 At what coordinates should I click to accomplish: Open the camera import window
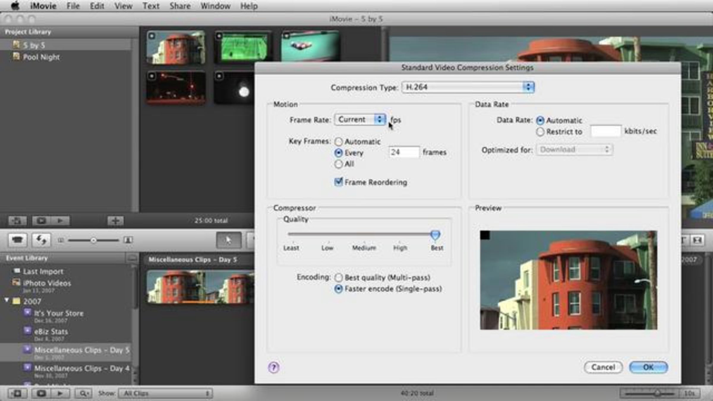17,240
